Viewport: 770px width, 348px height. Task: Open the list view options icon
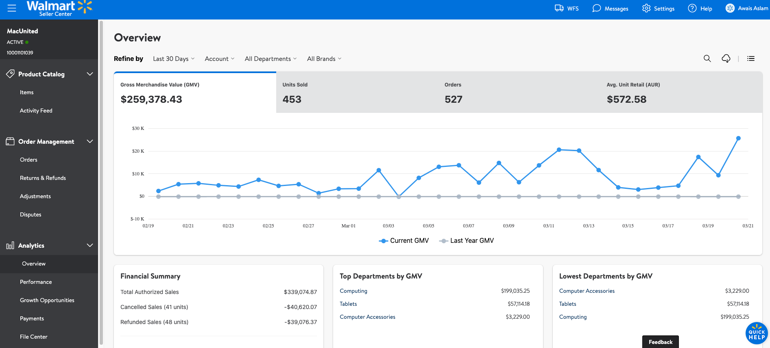tap(751, 58)
